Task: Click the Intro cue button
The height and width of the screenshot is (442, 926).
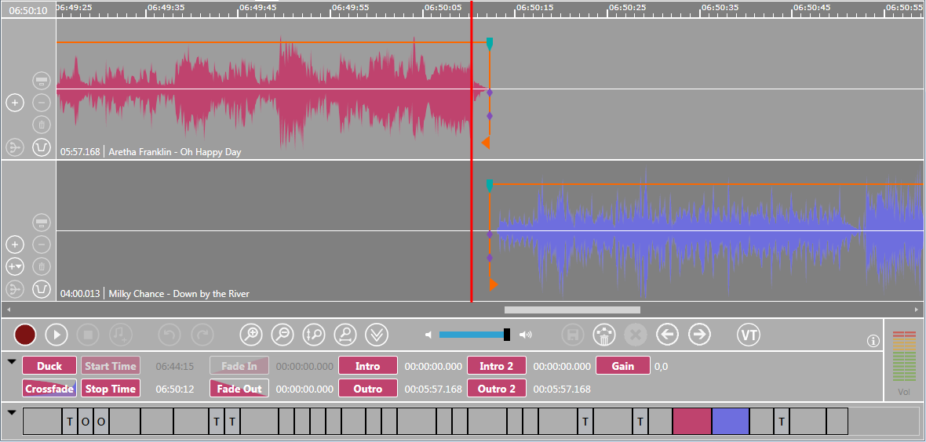Action: tap(367, 366)
